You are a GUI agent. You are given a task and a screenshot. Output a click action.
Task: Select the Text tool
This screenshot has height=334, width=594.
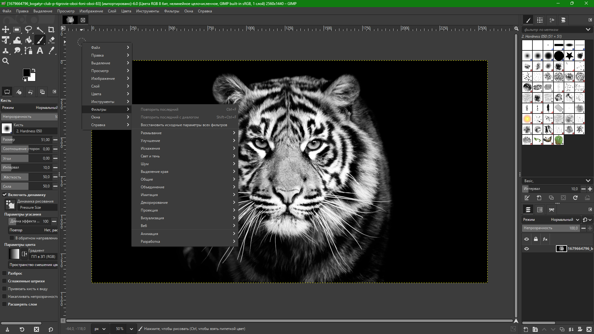(x=40, y=51)
